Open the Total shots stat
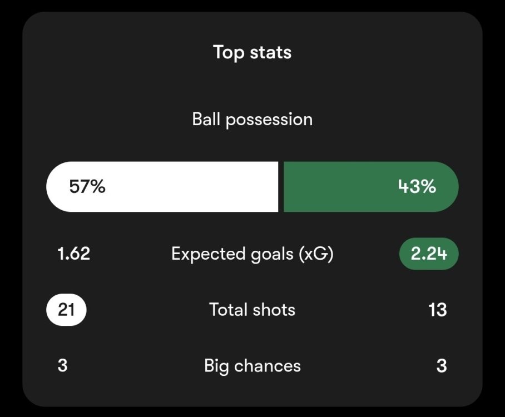This screenshot has width=505, height=417. [x=252, y=309]
